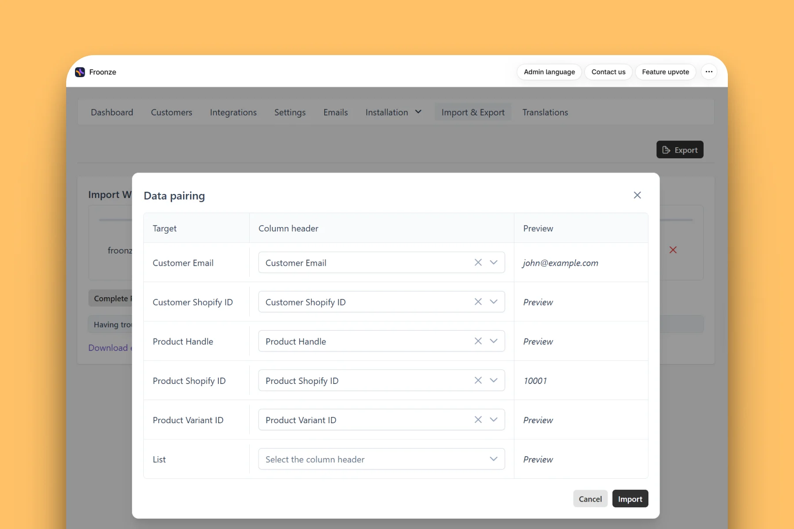Expand the Product Shopify ID column dropdown
The width and height of the screenshot is (794, 529).
(494, 380)
